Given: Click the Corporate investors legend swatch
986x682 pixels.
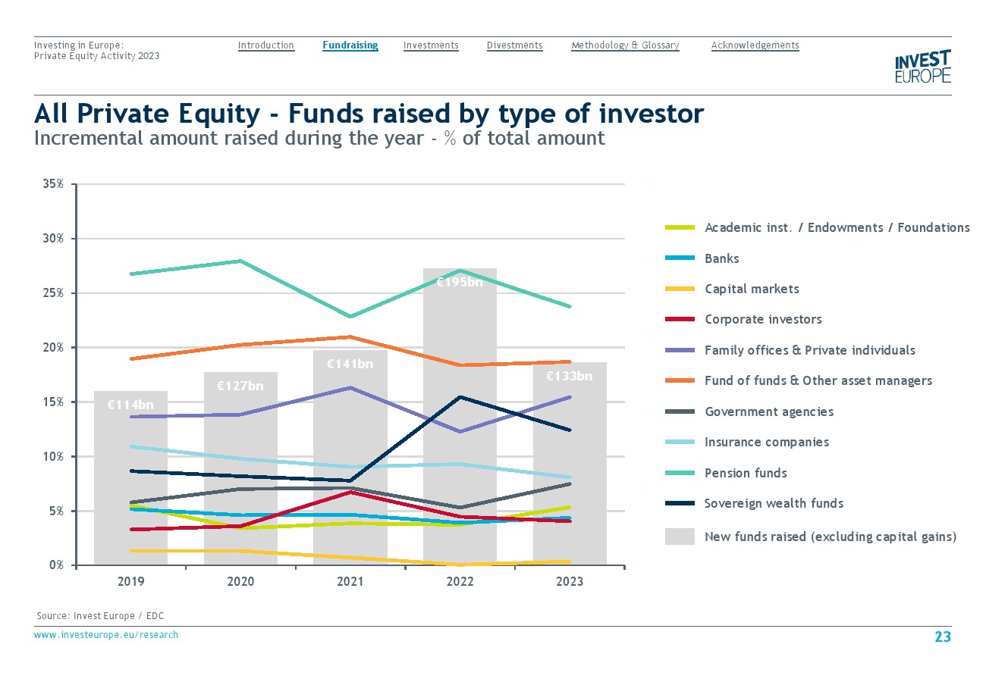Looking at the screenshot, I should [680, 320].
